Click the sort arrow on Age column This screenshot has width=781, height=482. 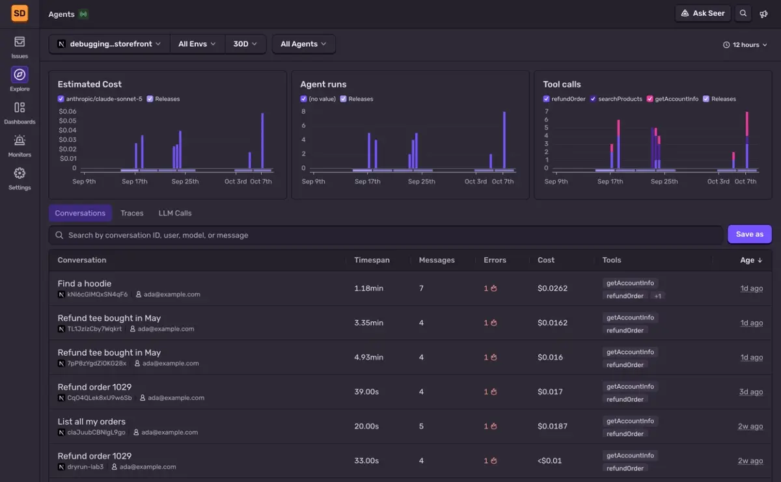[x=760, y=260]
